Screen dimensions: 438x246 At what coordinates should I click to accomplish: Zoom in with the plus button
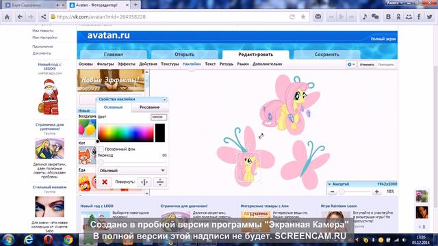pos(376,192)
